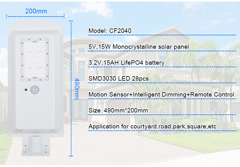Click the vertical '490mm' height label
Image resolution: width=240 pixels, height=167 pixels.
pos(77,89)
